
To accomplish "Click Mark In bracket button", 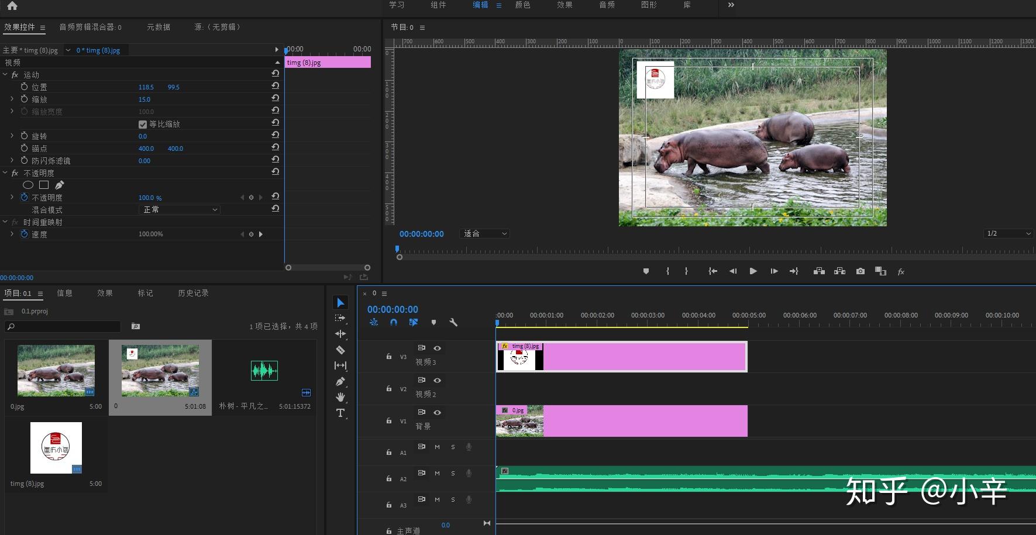I will click(x=667, y=271).
